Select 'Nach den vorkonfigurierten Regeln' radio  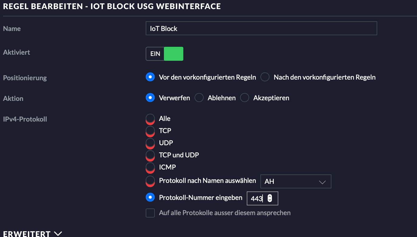click(x=265, y=77)
